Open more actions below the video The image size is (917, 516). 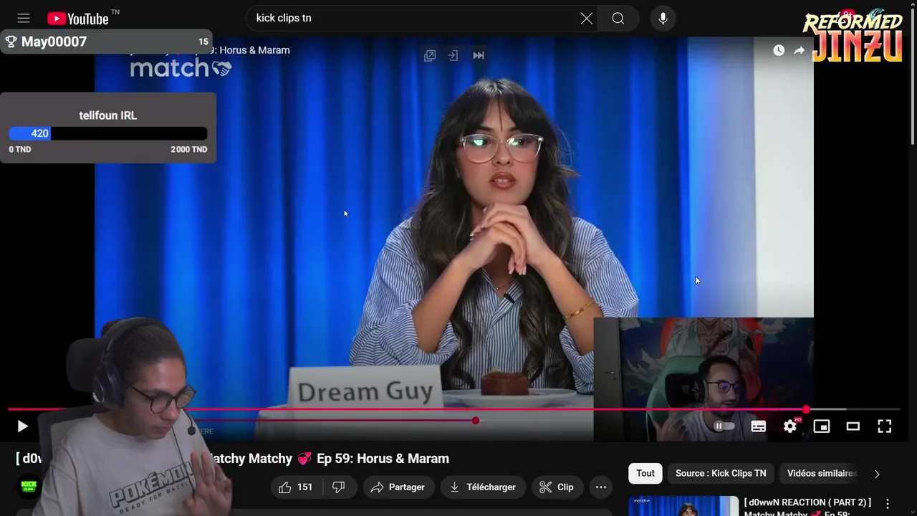click(601, 487)
